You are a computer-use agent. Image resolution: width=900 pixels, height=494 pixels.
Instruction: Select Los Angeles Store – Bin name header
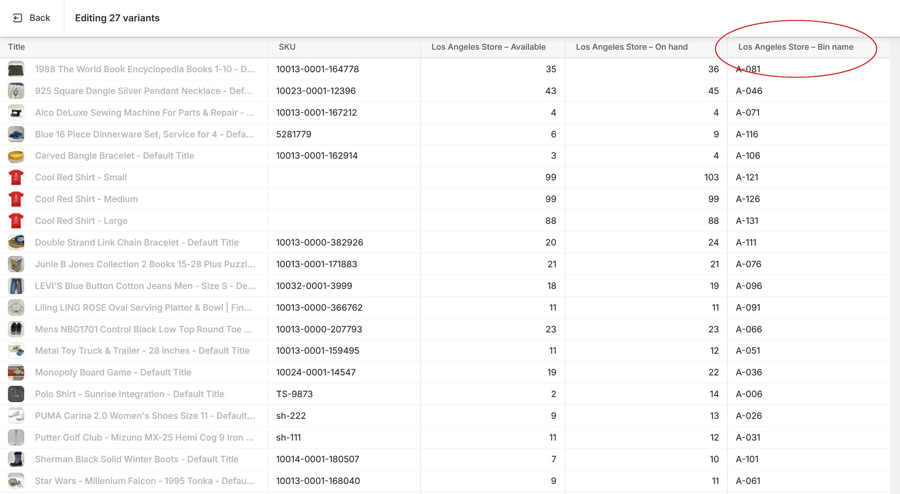tap(809, 47)
